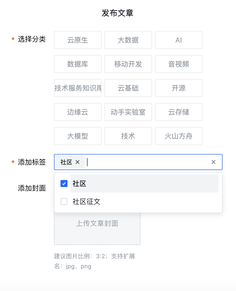Choose the 开源 category
The width and height of the screenshot is (236, 291).
[179, 88]
